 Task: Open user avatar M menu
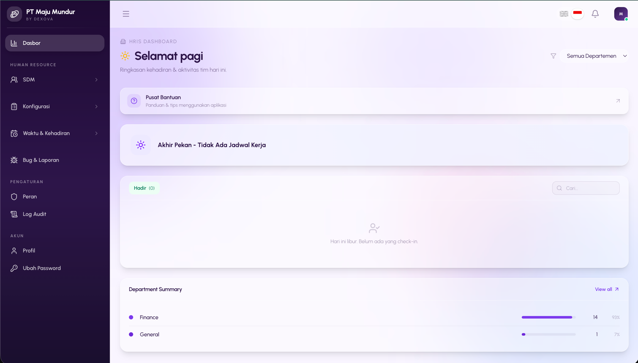click(x=621, y=14)
